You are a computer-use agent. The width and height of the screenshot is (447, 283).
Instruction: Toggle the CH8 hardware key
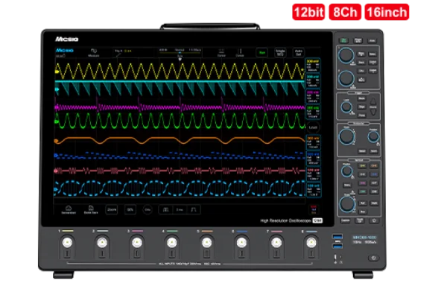[374, 191]
